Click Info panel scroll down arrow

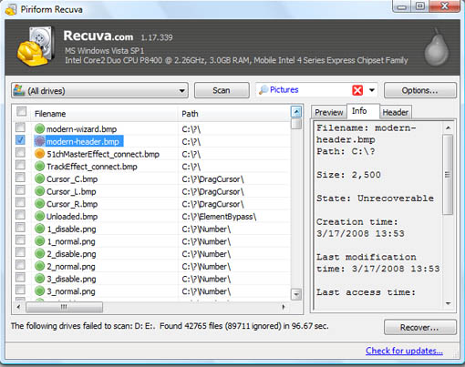coord(448,303)
